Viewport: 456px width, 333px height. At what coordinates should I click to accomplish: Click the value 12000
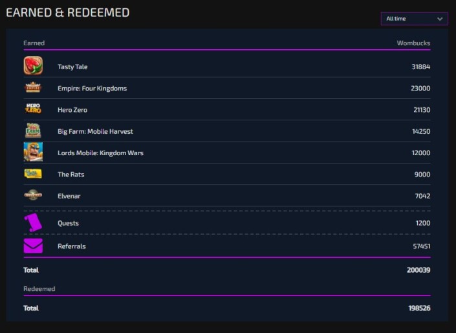421,153
